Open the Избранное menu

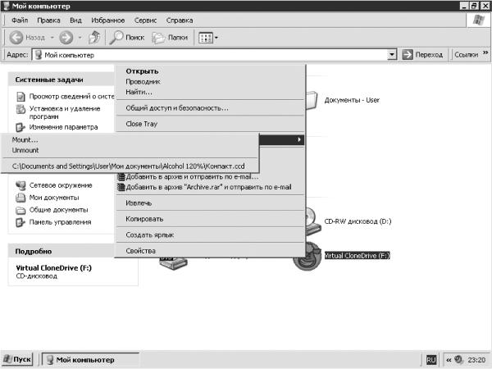tap(108, 20)
